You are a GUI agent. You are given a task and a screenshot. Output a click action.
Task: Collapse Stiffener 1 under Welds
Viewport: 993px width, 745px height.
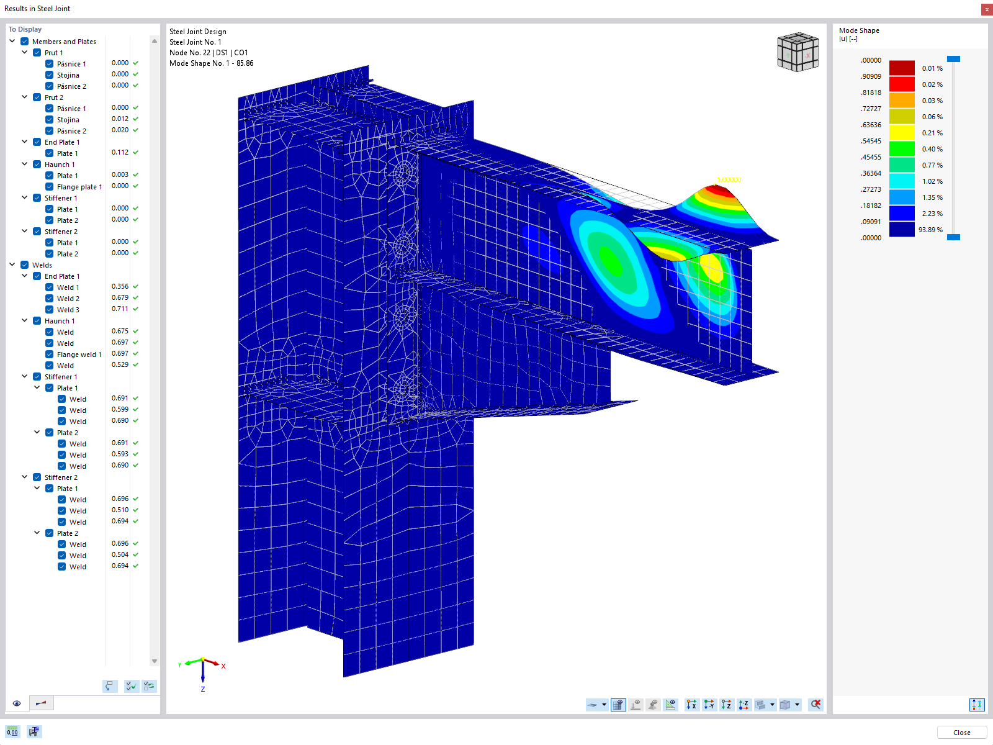coord(25,377)
